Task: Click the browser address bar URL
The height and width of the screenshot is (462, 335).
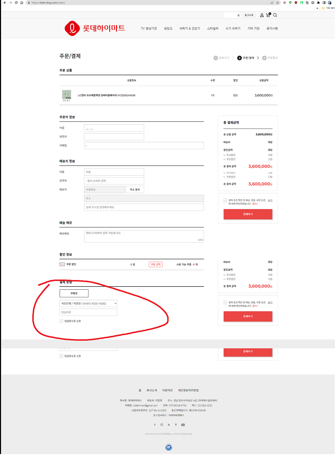Action: point(48,3)
